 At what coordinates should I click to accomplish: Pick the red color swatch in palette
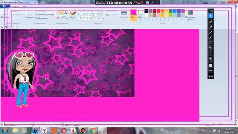pos(158,11)
